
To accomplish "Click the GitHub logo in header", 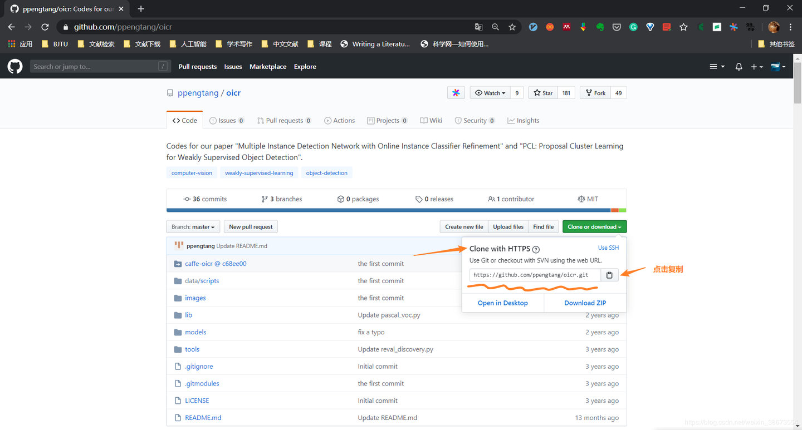I will pyautogui.click(x=15, y=67).
